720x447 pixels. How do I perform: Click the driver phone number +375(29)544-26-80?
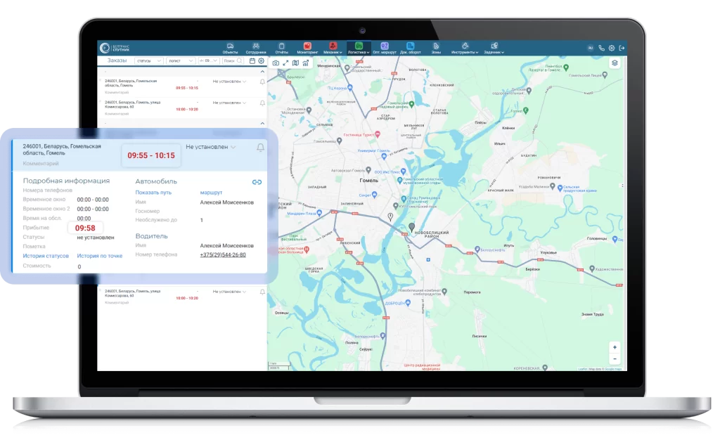pyautogui.click(x=223, y=254)
